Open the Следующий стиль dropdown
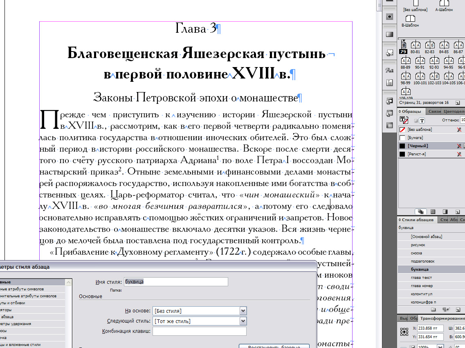Image resolution: width=465 pixels, height=348 pixels. (x=200, y=321)
